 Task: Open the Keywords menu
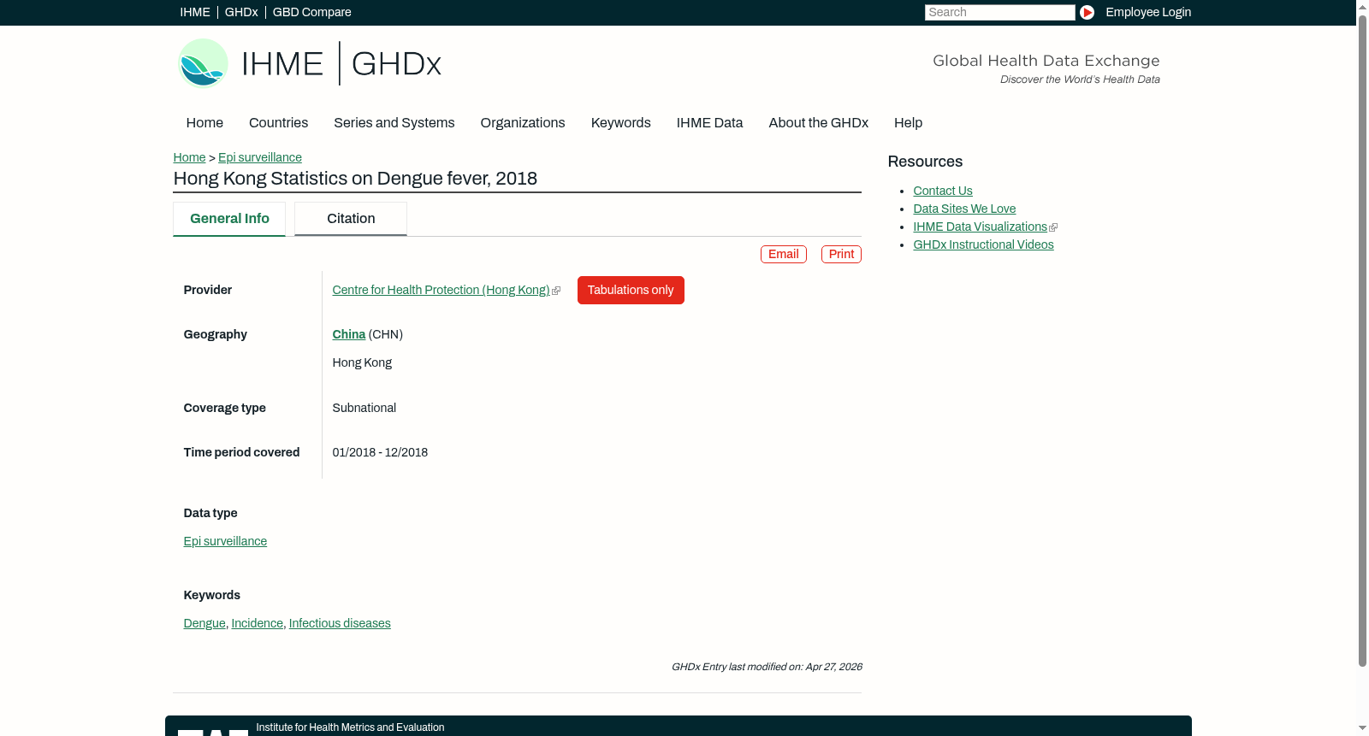pyautogui.click(x=621, y=123)
